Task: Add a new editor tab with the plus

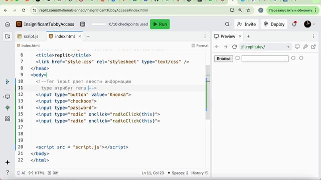Action: coord(88,36)
